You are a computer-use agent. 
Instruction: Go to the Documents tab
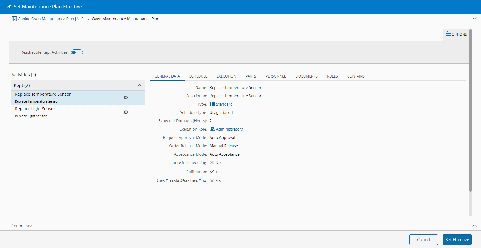306,76
